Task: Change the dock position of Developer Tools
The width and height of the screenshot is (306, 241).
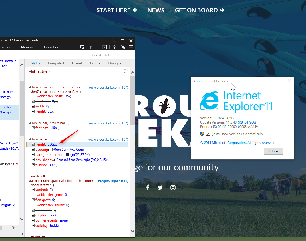Action: click(x=131, y=47)
